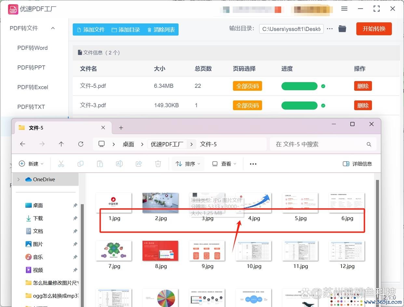Expand the chevron after PC icon in address bar

[x=114, y=144]
